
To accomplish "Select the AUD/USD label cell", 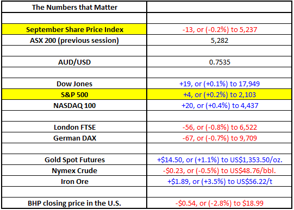I will pyautogui.click(x=74, y=62).
